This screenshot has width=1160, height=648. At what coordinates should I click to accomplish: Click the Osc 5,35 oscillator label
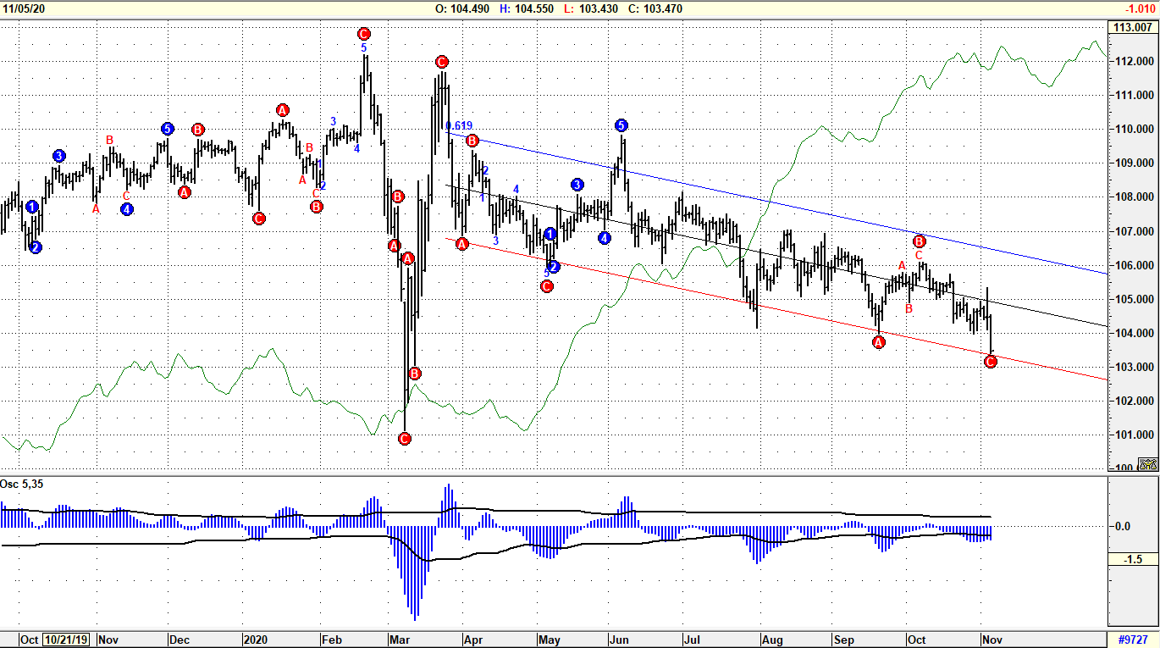(x=22, y=484)
